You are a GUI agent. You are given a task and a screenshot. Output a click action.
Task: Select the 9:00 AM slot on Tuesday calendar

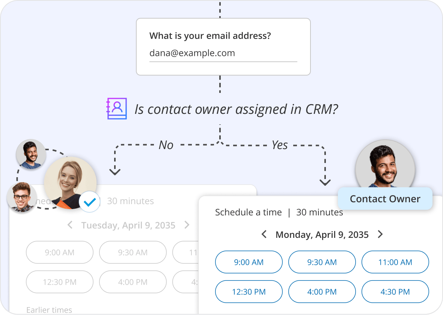coord(60,252)
